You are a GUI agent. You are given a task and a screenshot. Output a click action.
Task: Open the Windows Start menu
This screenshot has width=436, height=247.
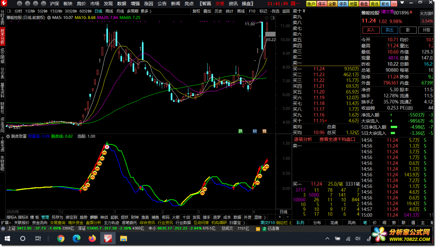pyautogui.click(x=8, y=238)
